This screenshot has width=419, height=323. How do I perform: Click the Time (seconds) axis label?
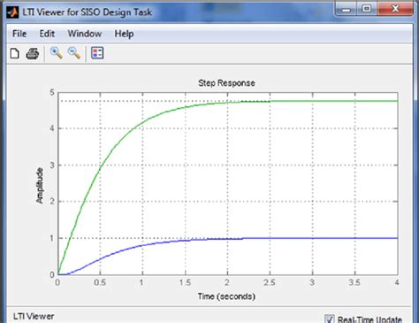click(x=226, y=296)
